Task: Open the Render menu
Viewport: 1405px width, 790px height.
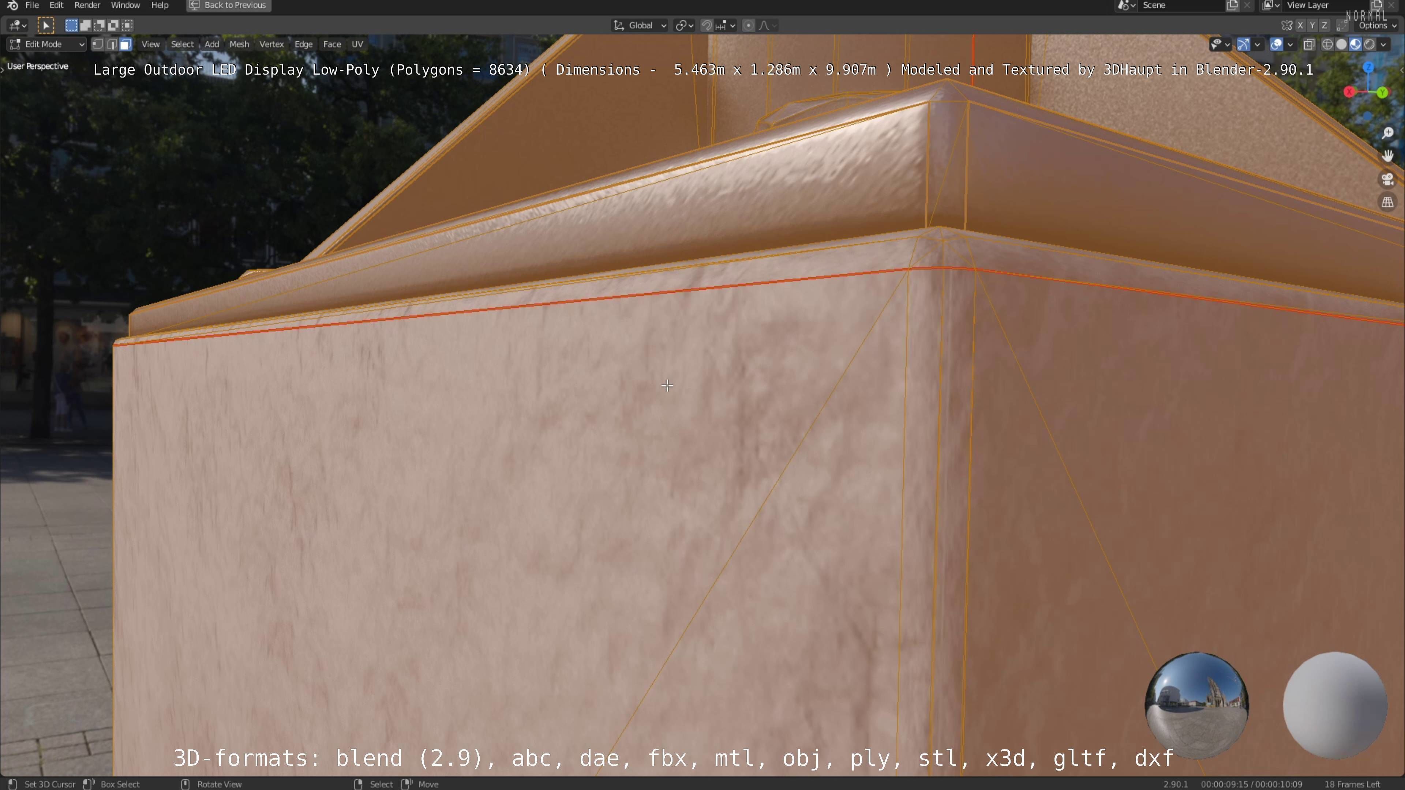Action: tap(87, 5)
